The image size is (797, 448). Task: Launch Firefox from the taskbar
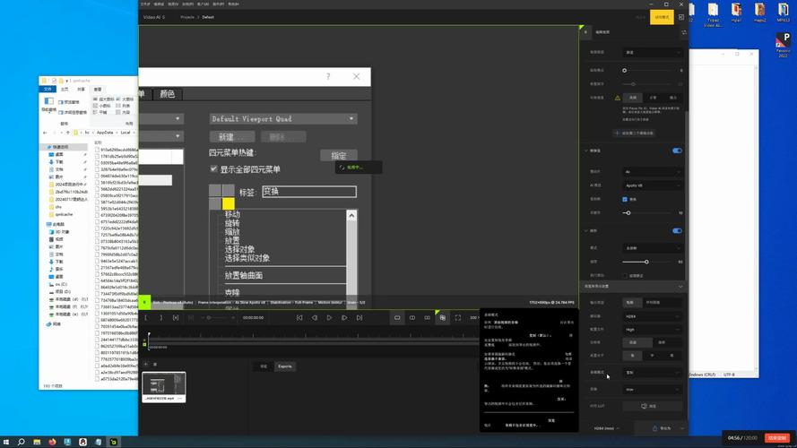[52, 442]
